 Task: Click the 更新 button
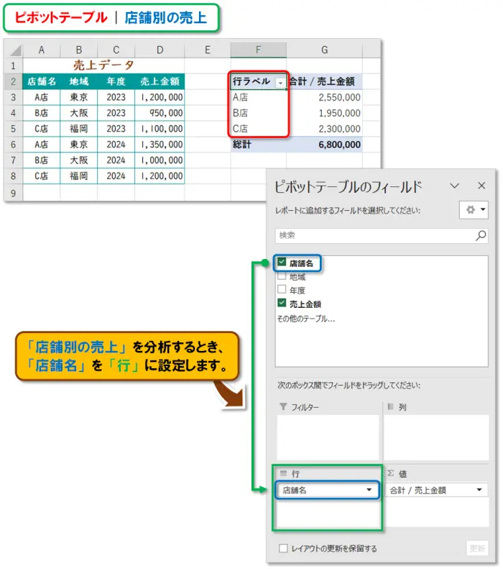click(477, 548)
